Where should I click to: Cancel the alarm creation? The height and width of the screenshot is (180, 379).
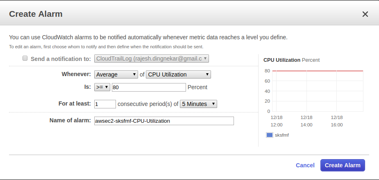coord(305,165)
